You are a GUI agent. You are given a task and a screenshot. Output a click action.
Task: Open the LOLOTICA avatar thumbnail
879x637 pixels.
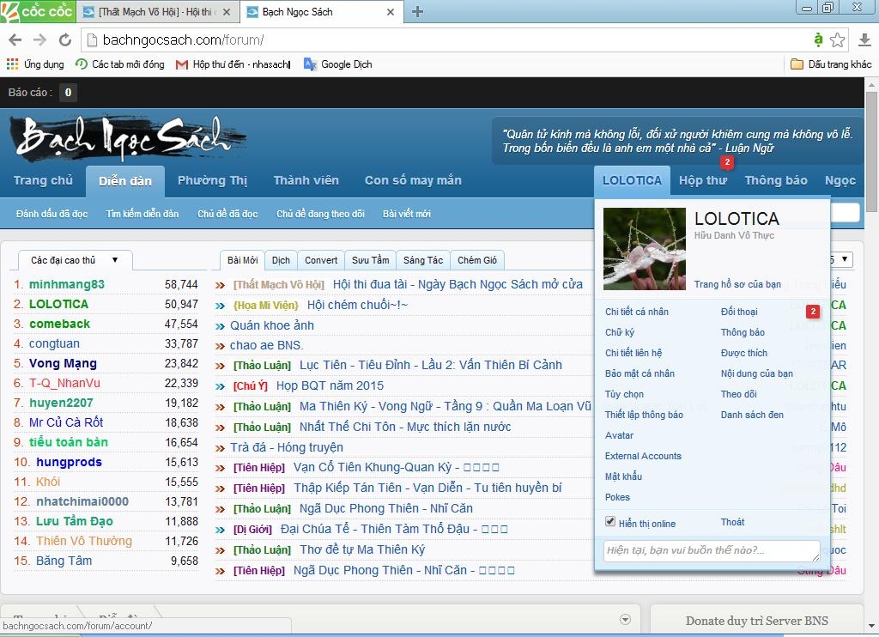pos(645,249)
